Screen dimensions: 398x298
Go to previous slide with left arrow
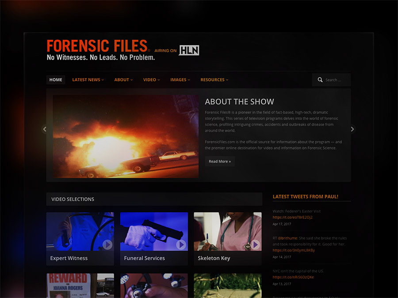tap(45, 129)
